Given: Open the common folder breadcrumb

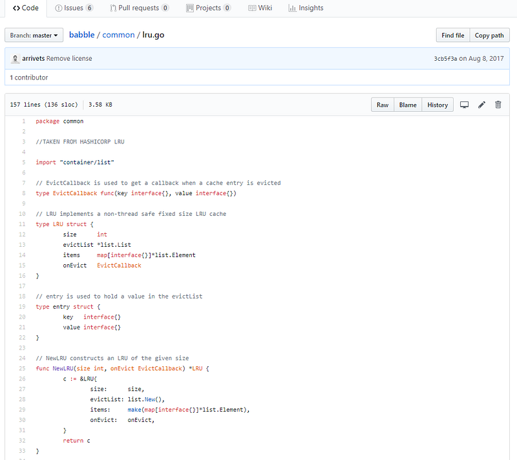Looking at the screenshot, I should [x=118, y=35].
